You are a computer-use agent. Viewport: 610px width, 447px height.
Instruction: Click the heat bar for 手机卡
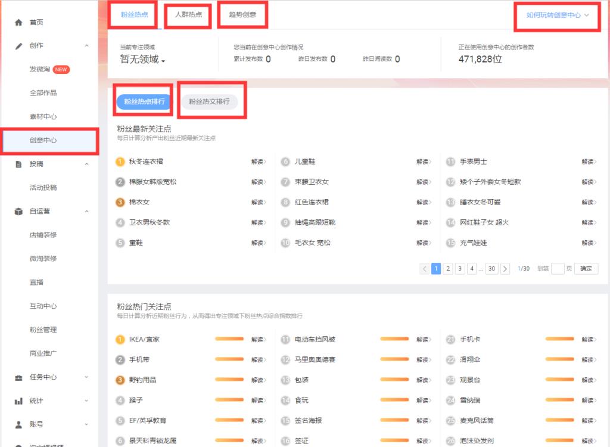[x=559, y=339]
